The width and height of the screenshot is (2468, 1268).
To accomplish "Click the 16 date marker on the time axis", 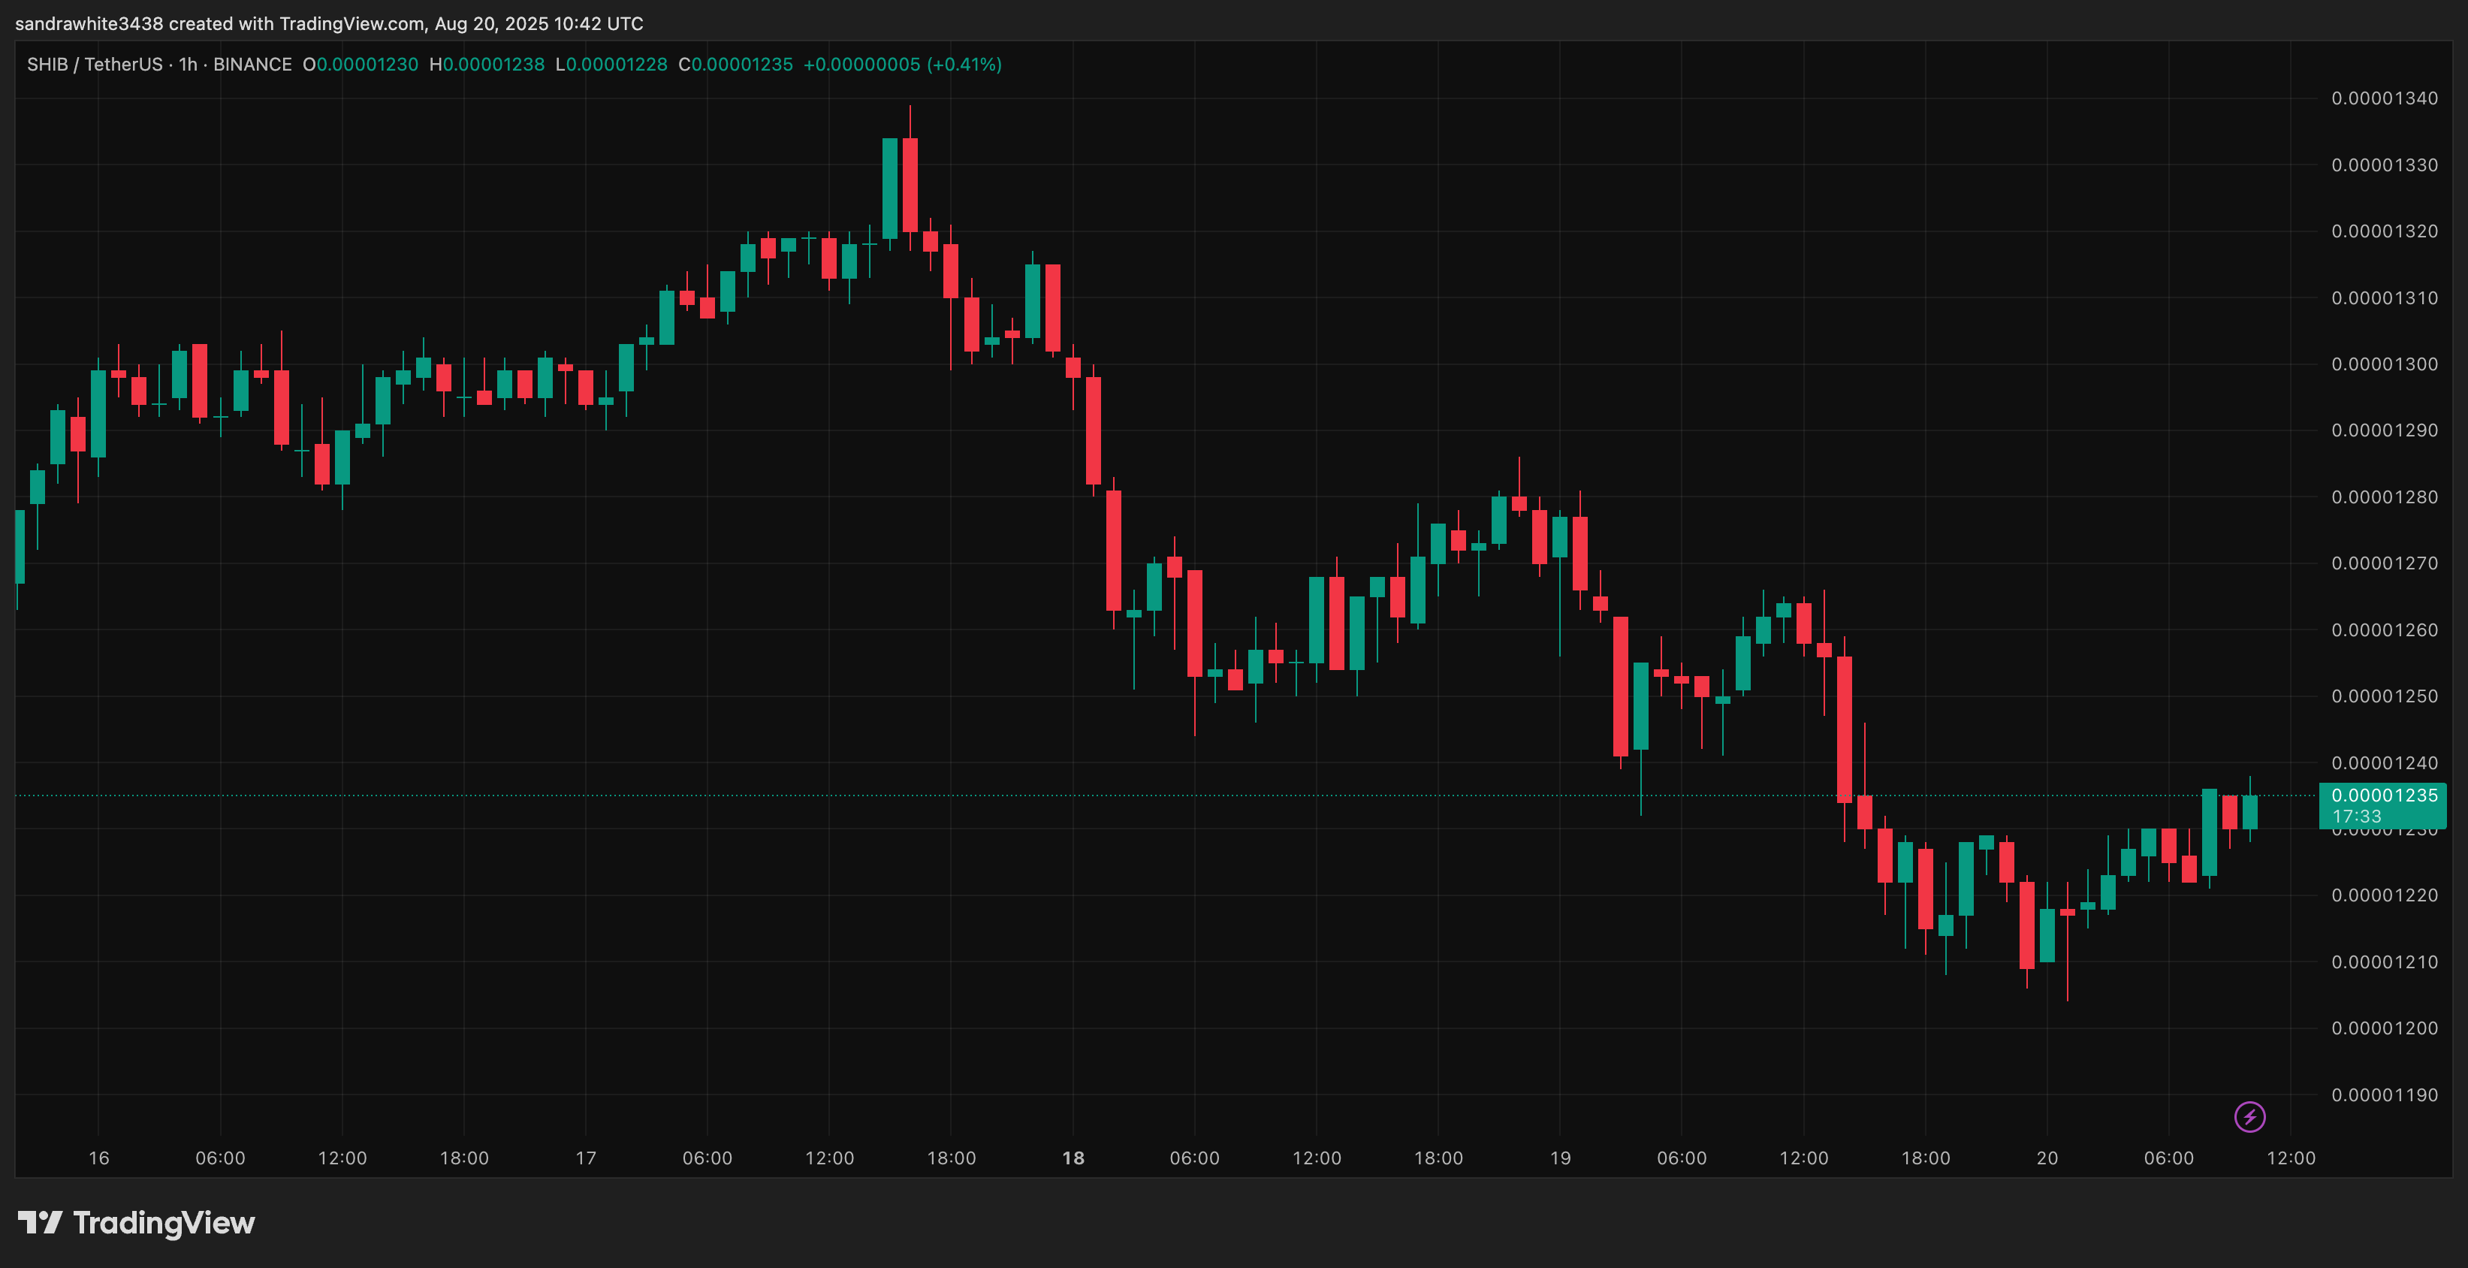I will coord(98,1158).
